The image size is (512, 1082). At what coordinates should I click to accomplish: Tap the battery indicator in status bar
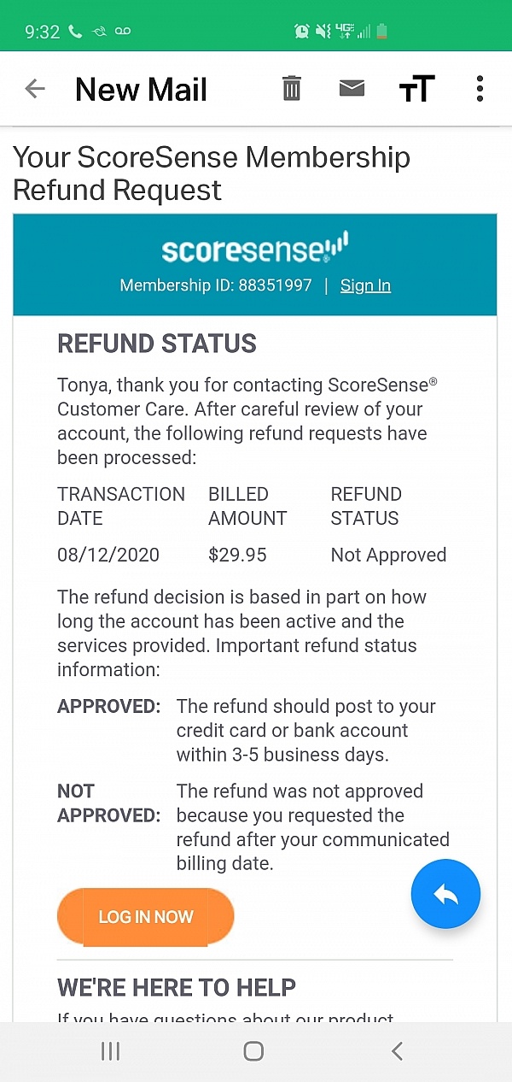point(381,32)
